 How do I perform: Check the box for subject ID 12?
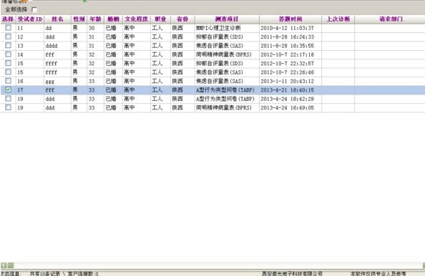[9, 36]
